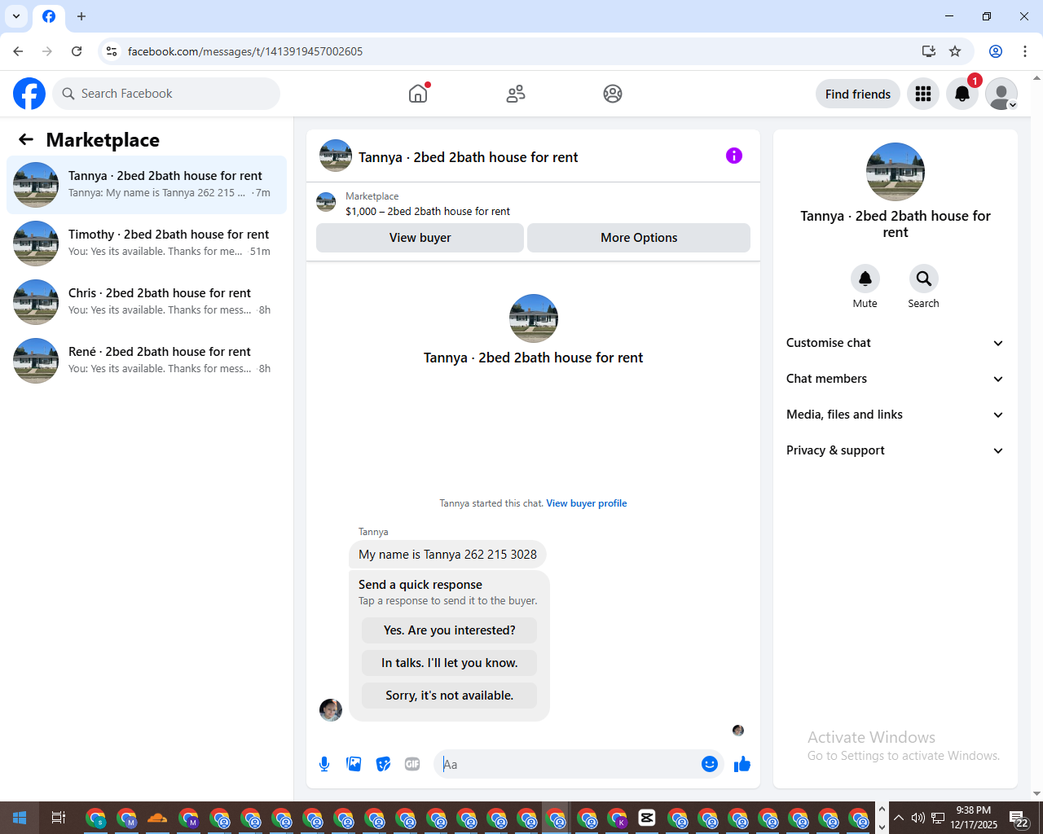1043x834 pixels.
Task: Send a voice clip with microphone icon
Action: click(324, 764)
